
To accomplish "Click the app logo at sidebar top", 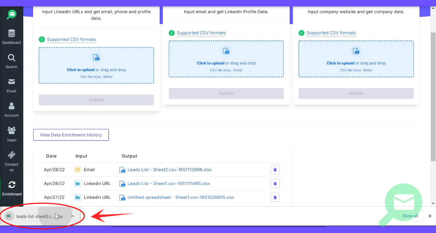I will 12,15.
